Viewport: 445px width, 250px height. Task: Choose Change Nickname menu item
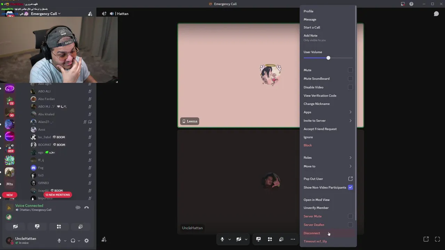pyautogui.click(x=328, y=104)
